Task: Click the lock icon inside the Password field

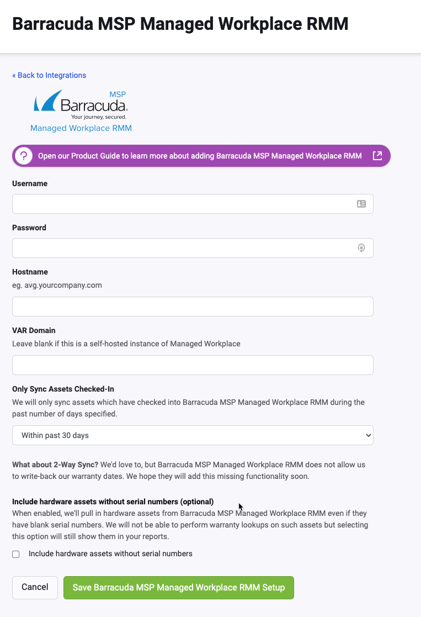Action: tap(361, 247)
